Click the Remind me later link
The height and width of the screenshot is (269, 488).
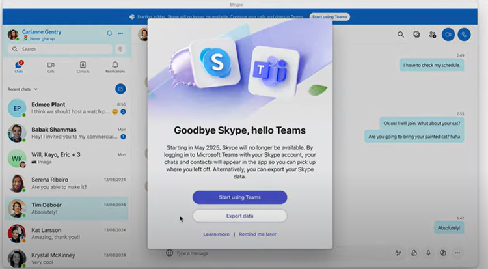point(257,234)
